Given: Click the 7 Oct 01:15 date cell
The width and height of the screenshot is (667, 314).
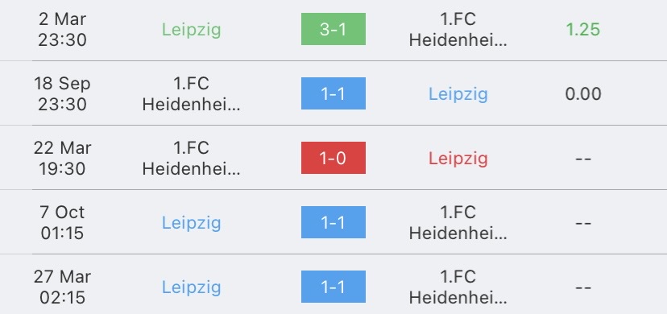Looking at the screenshot, I should pos(62,223).
